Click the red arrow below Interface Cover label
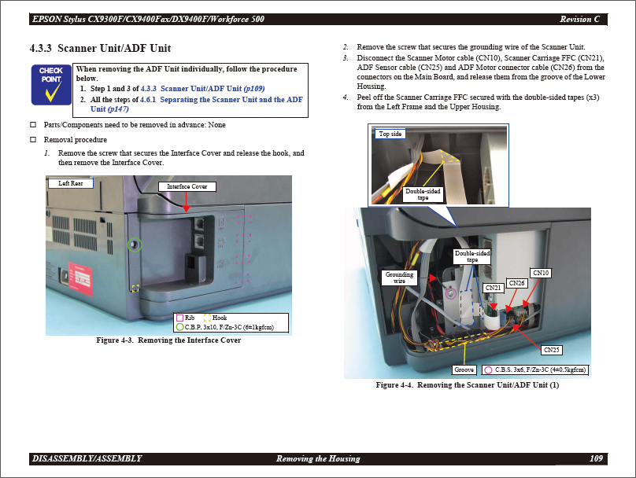Image resolution: width=636 pixels, height=478 pixels. coord(186,202)
